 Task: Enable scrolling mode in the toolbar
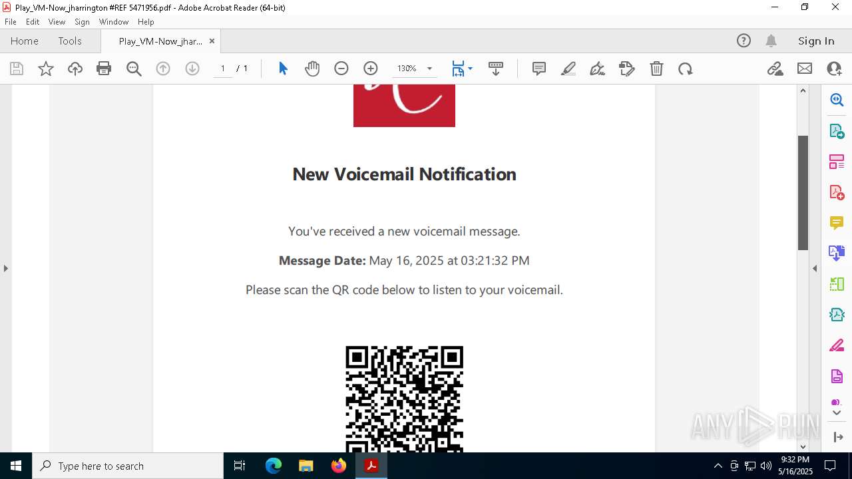(496, 69)
